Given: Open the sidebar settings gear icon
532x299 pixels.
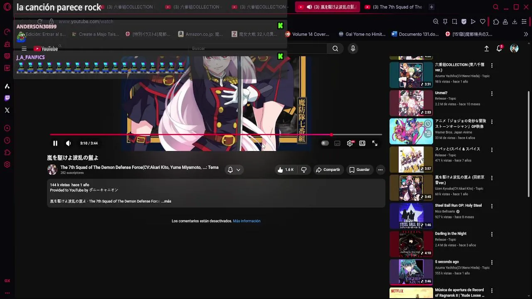Looking at the screenshot, I should pos(7,164).
